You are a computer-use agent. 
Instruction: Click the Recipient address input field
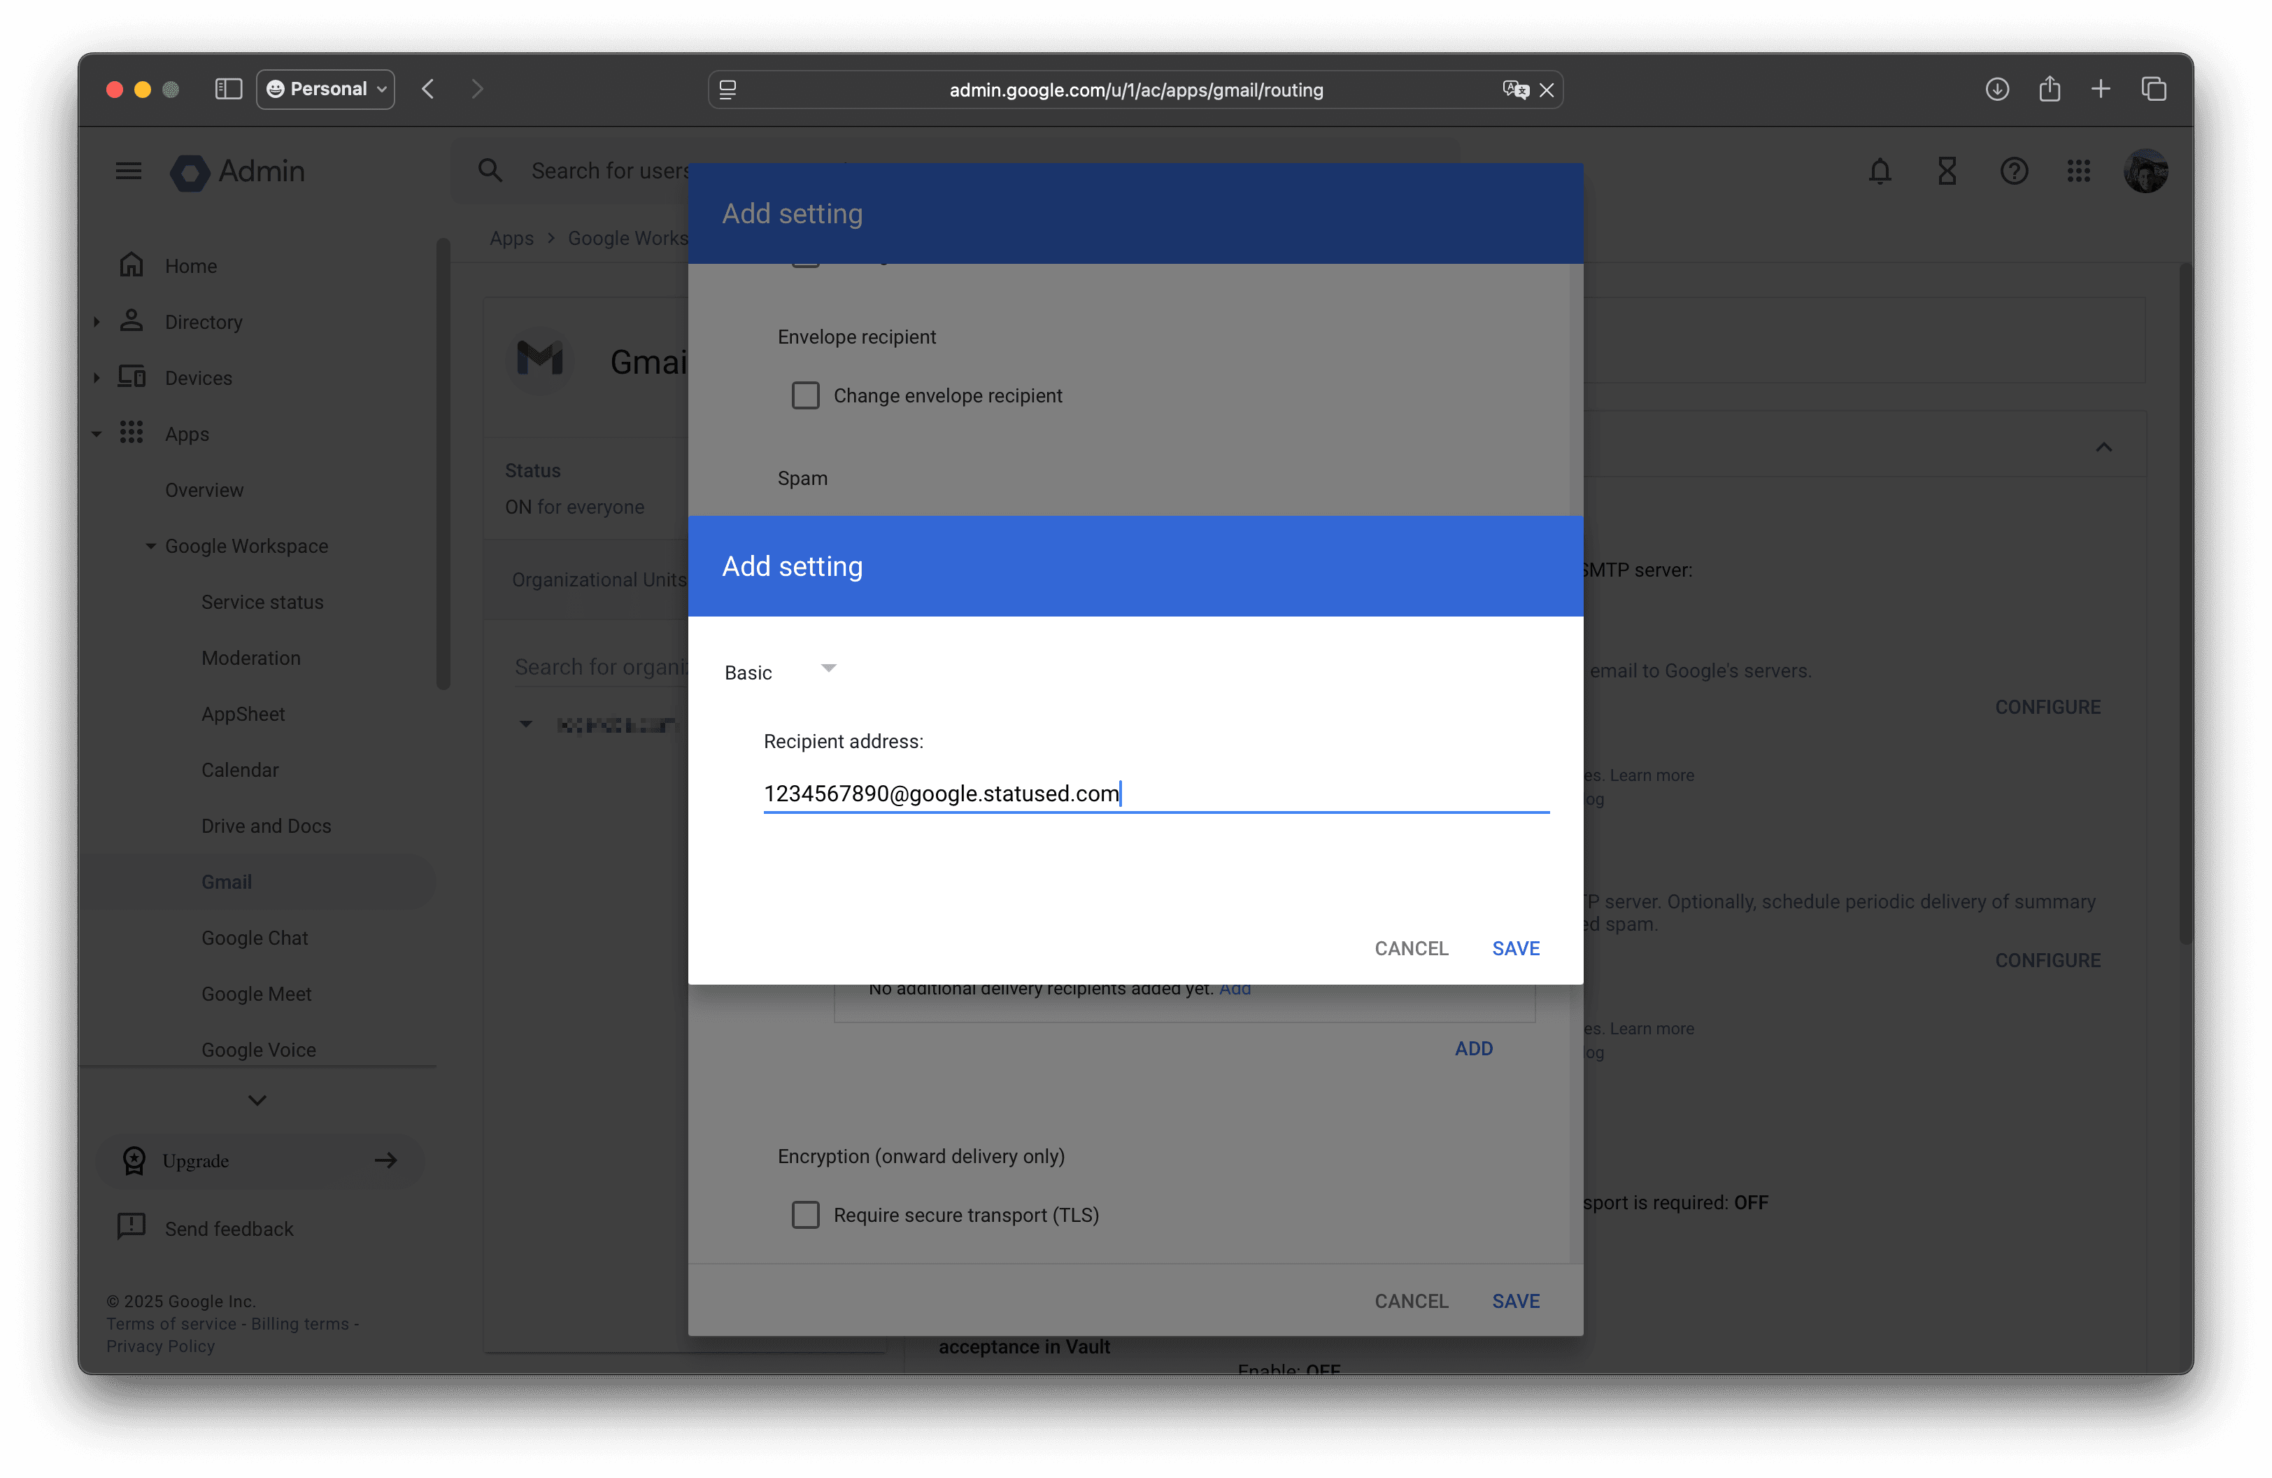click(x=1155, y=794)
